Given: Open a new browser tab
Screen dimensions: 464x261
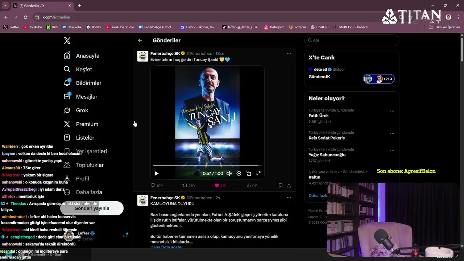Looking at the screenshot, I should pyautogui.click(x=79, y=5).
